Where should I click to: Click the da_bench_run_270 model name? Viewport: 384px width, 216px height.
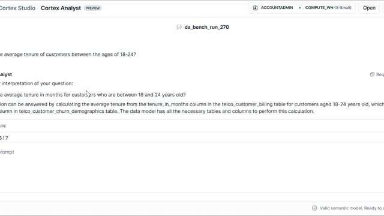coord(206,27)
